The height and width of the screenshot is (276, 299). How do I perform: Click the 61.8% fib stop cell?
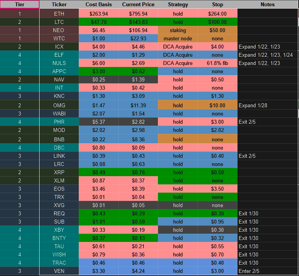(x=217, y=63)
